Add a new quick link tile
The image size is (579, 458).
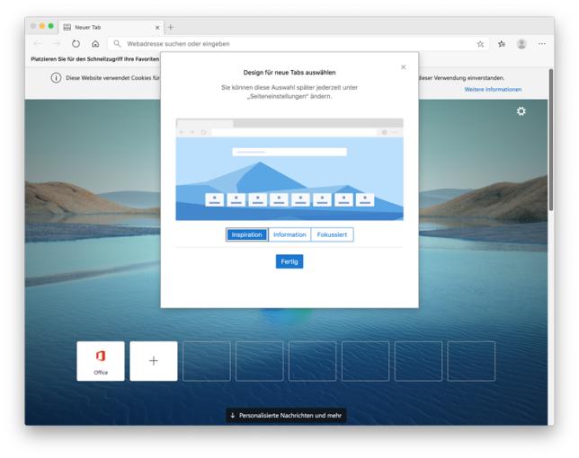point(154,361)
